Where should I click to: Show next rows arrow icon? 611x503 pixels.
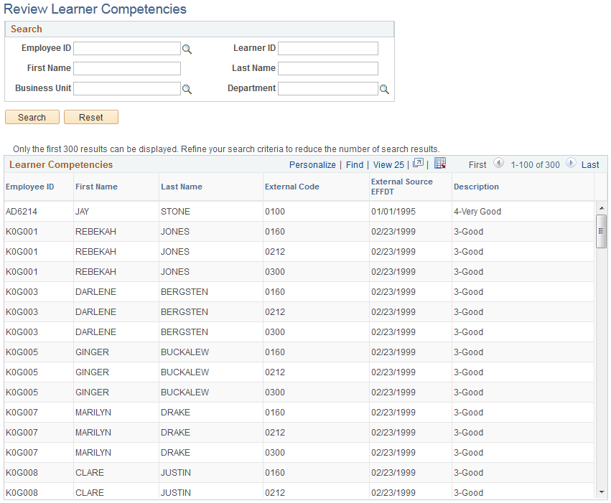click(x=571, y=163)
